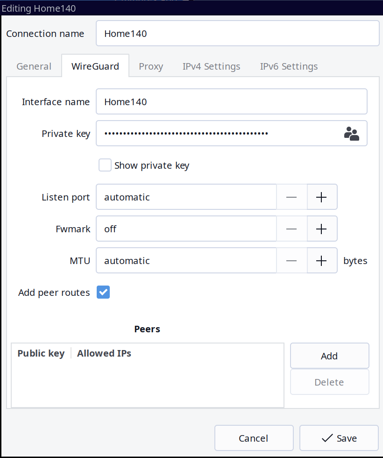Viewport: 383px width, 458px height.
Task: Uncheck Add peer routes
Action: point(103,293)
